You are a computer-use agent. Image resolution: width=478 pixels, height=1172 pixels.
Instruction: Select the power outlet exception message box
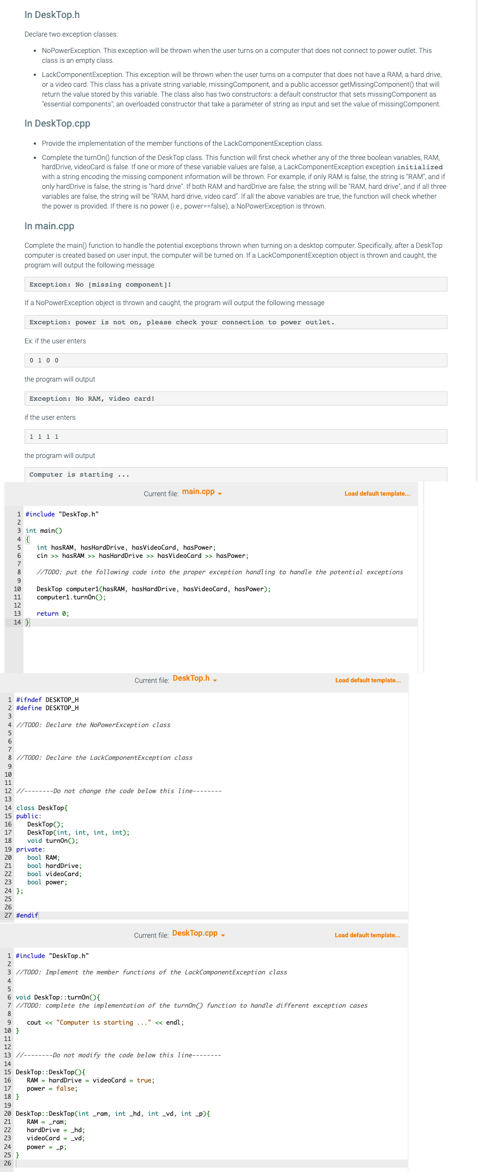point(236,322)
